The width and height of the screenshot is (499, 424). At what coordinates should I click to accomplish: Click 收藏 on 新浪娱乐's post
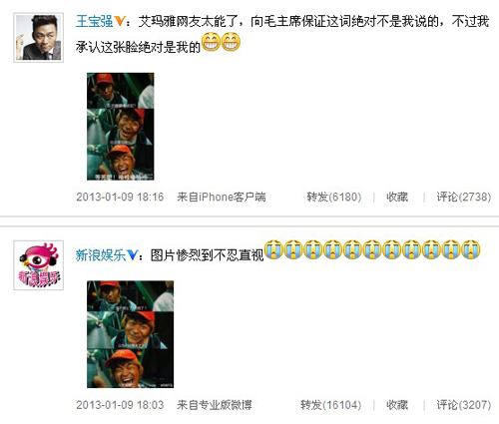[x=397, y=405]
